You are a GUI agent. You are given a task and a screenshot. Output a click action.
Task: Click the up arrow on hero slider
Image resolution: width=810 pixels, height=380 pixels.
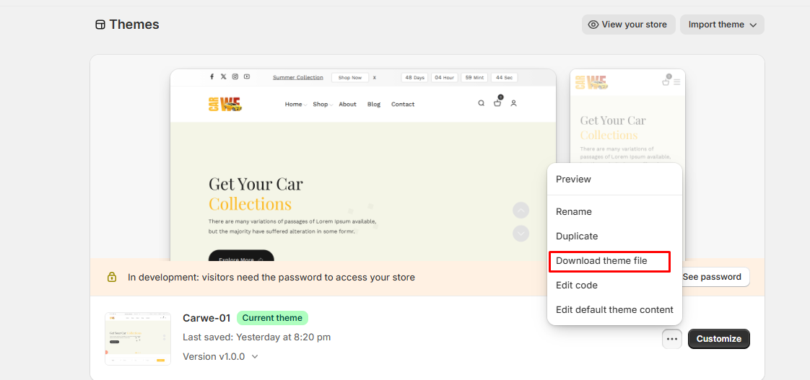click(521, 211)
